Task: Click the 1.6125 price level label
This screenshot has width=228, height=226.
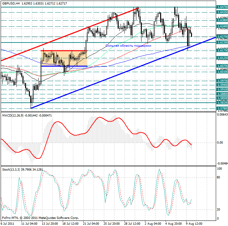Action: click(x=222, y=58)
